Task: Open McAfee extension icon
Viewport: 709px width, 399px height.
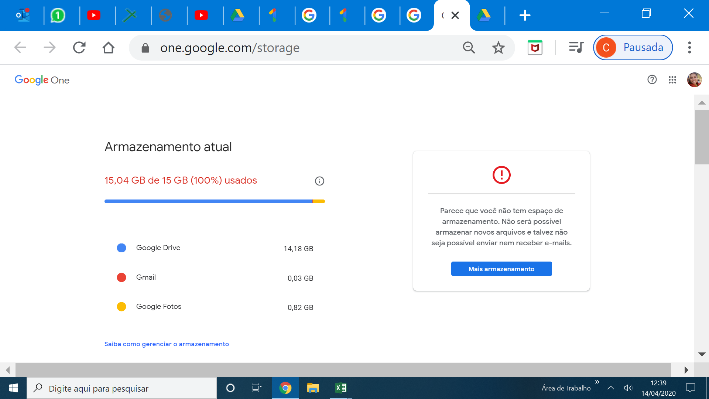Action: click(x=535, y=48)
